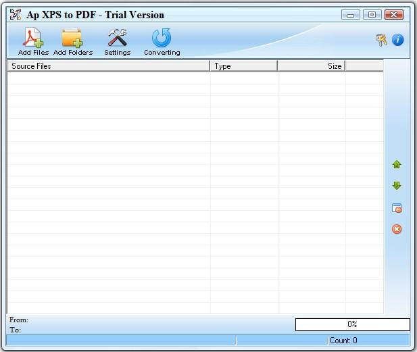Click the To: label
417x352 pixels.
(x=16, y=330)
